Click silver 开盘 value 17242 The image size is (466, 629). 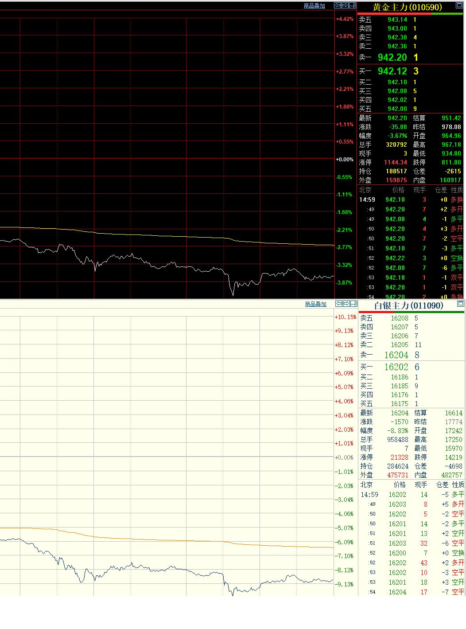[454, 431]
